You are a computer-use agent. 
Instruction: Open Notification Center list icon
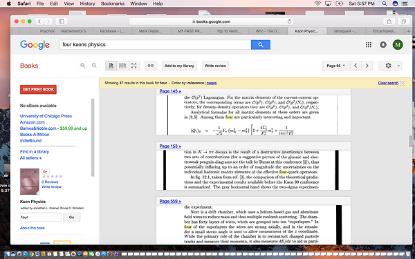[x=405, y=3]
